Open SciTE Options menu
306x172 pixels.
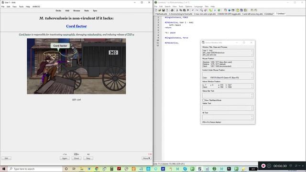click(x=188, y=6)
